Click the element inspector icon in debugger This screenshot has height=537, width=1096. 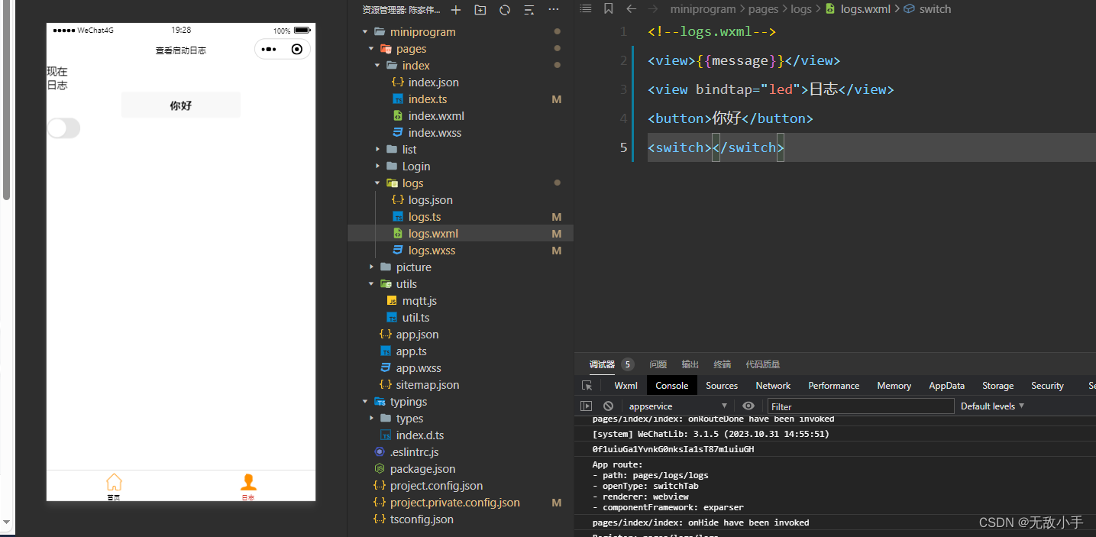[x=587, y=386]
